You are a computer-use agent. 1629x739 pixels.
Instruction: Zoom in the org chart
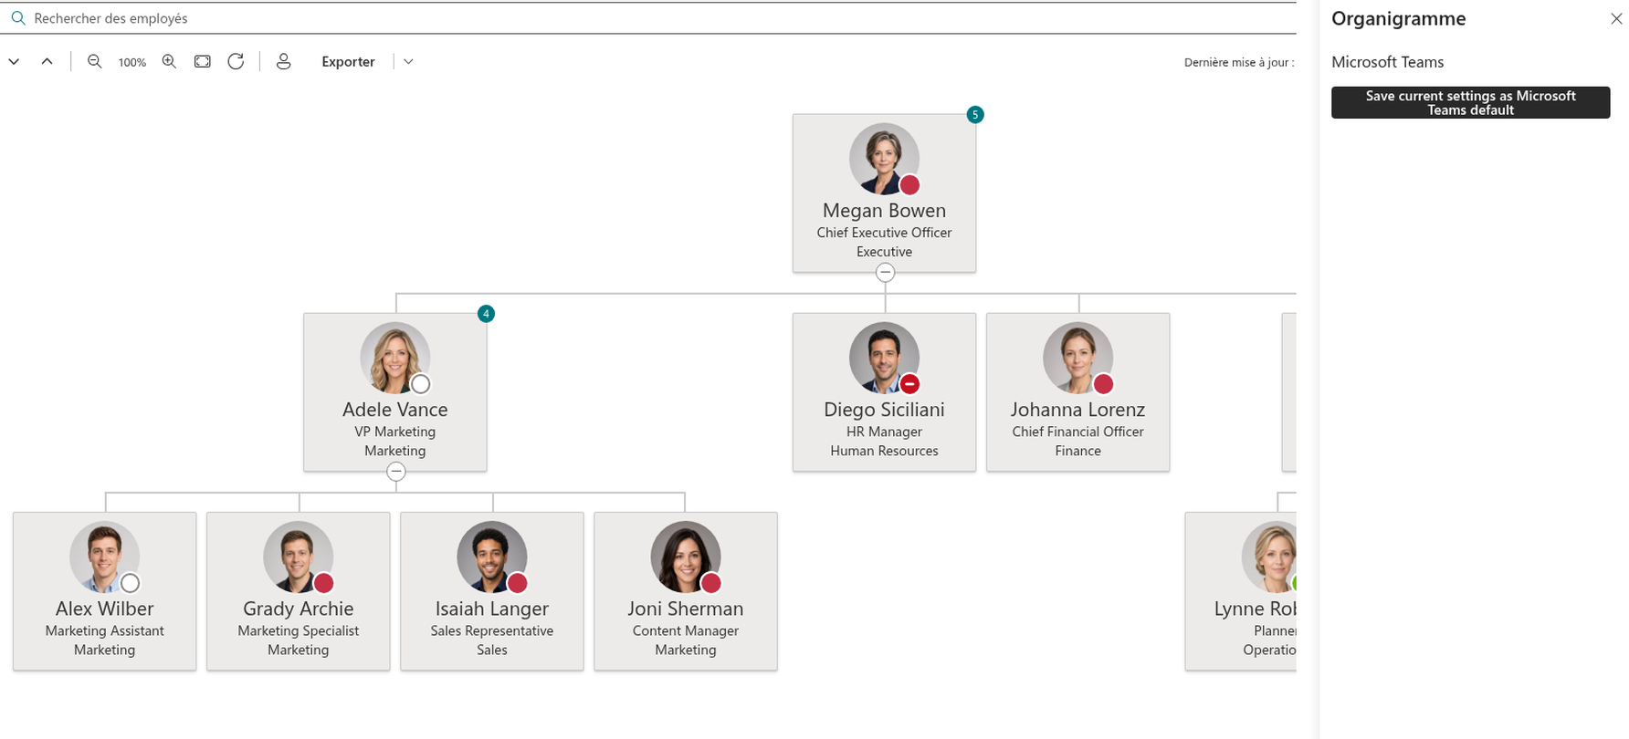[169, 61]
